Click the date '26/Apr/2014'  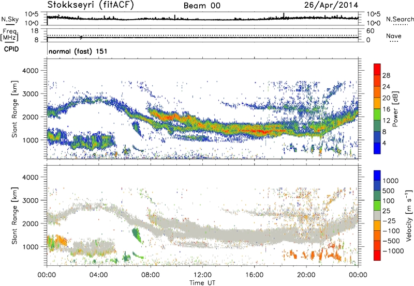click(331, 5)
